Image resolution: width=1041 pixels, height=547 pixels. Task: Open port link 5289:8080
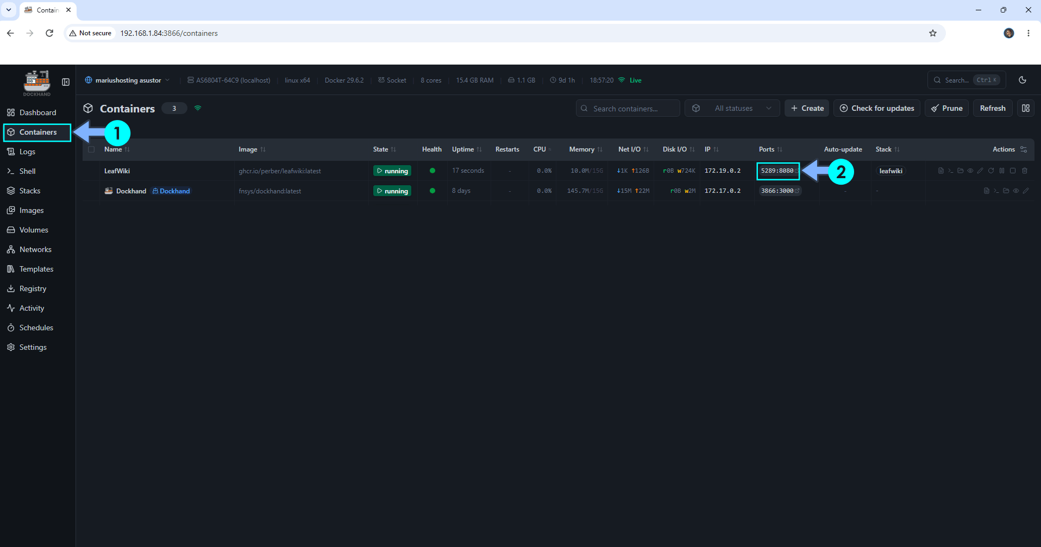(x=778, y=171)
